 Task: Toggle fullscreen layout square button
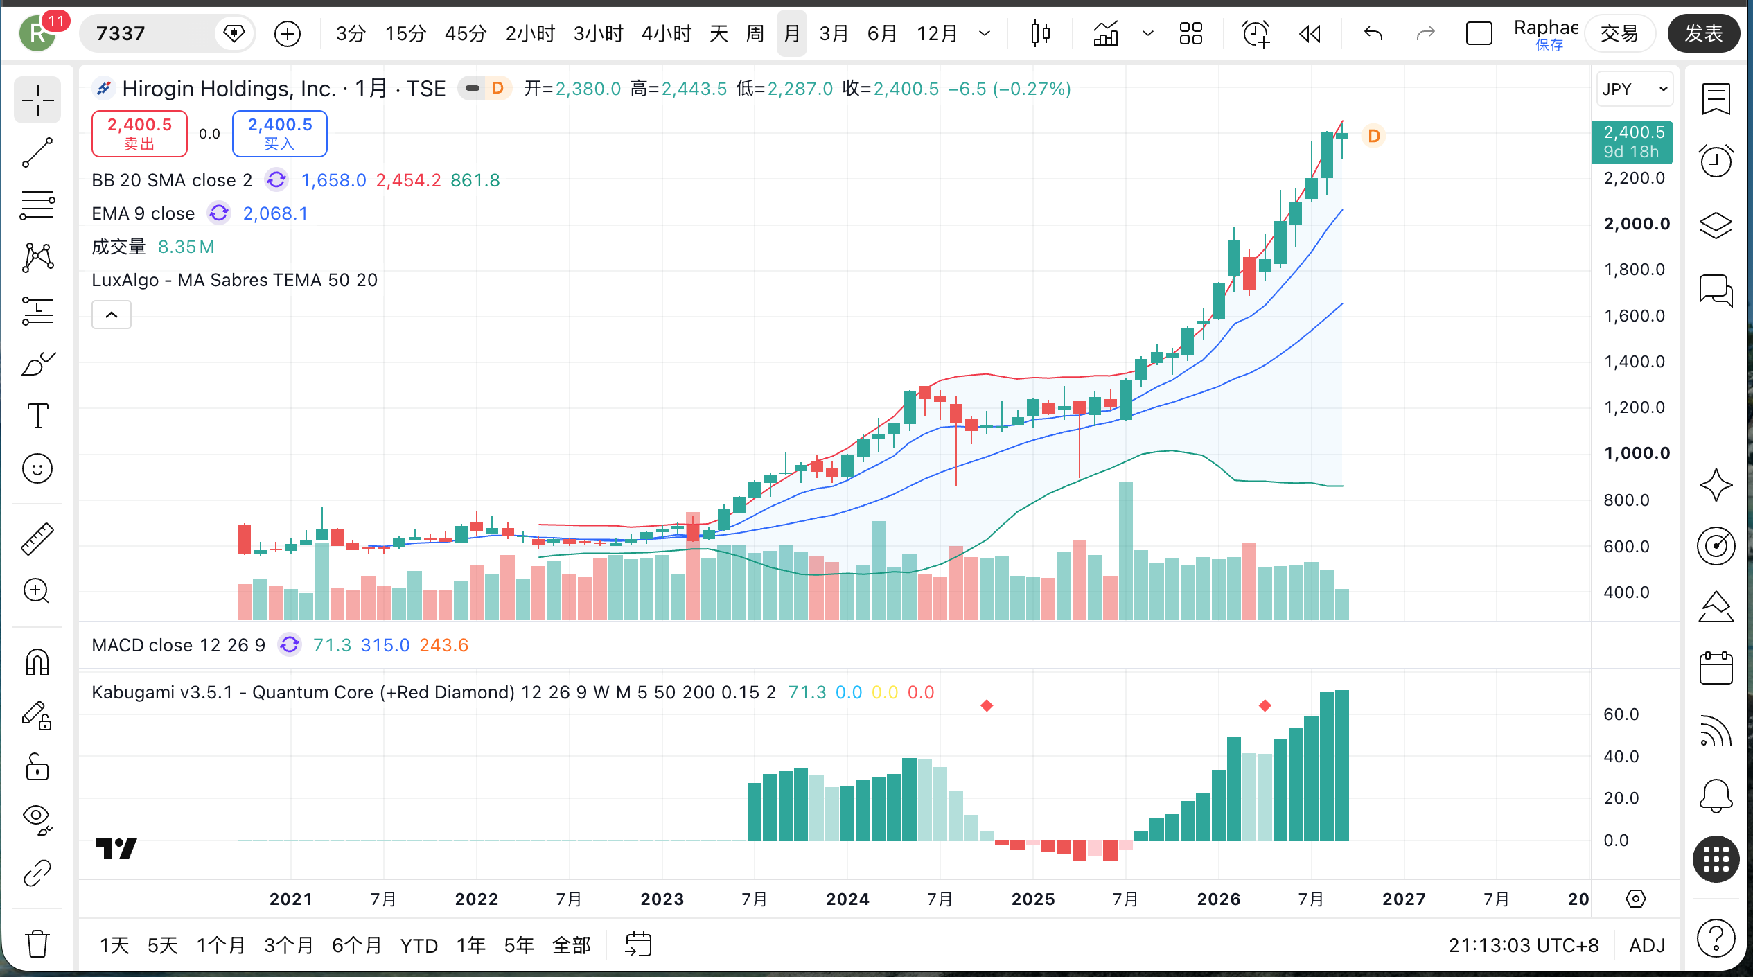pos(1479,33)
